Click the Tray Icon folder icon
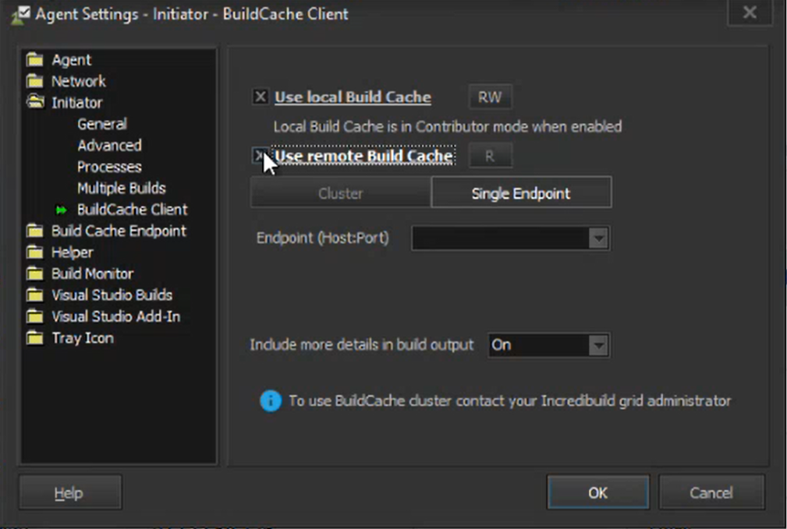Screen dimensions: 787x529 point(34,337)
